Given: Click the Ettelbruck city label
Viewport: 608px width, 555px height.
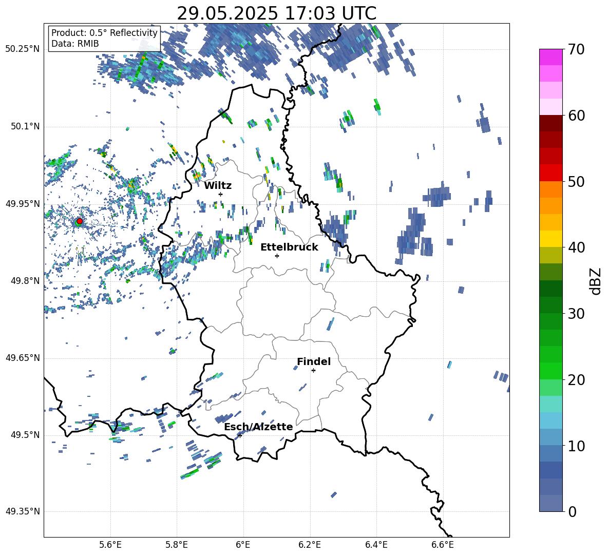Looking at the screenshot, I should pos(289,247).
